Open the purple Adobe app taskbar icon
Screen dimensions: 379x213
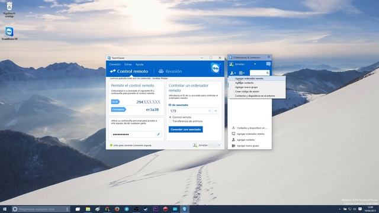(156, 209)
